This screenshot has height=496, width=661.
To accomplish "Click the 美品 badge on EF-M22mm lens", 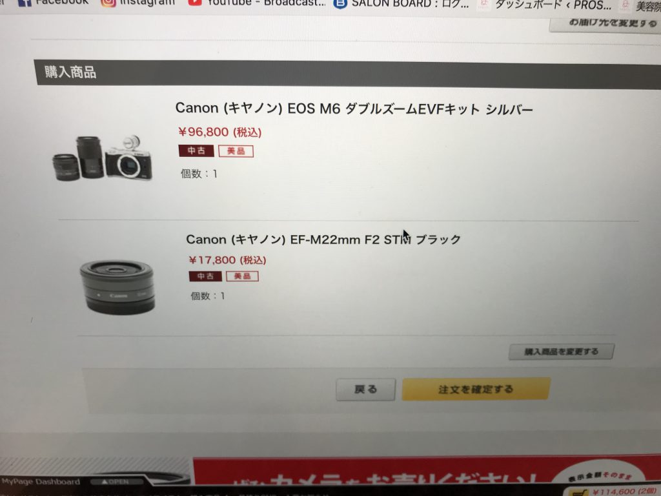I will (243, 276).
